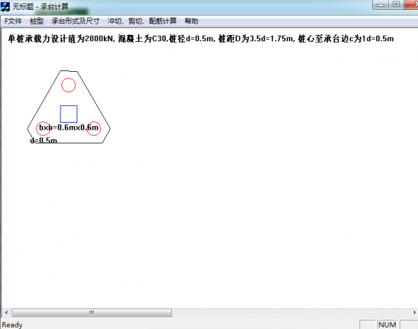Click the application icon in title bar

[5, 6]
